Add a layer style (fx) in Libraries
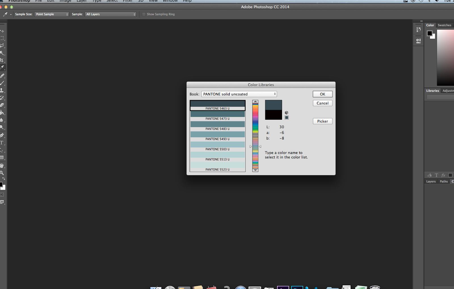This screenshot has height=289, width=454. (444, 175)
